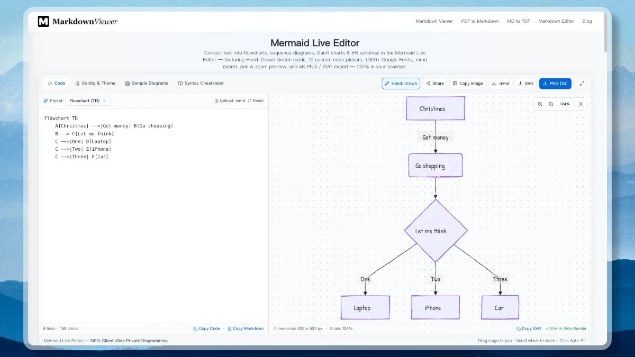Viewport: 635px width, 357px height.
Task: Open the Syntax Cheatsheet tab
Action: [201, 83]
